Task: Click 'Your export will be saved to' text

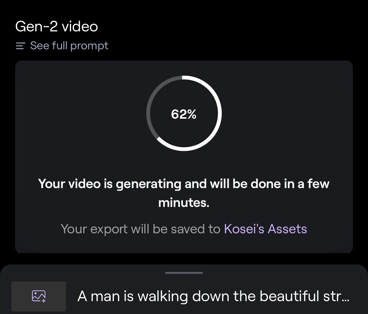Action: [x=140, y=229]
